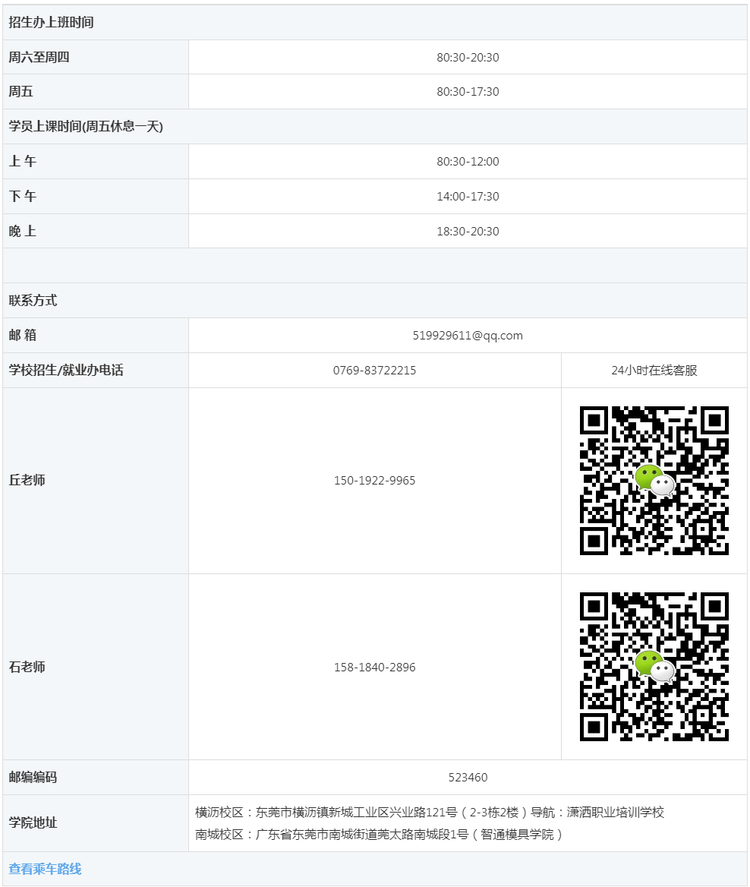Image resolution: width=750 pixels, height=887 pixels.
Task: Click the QR code beside 丘老师
Action: click(x=654, y=480)
